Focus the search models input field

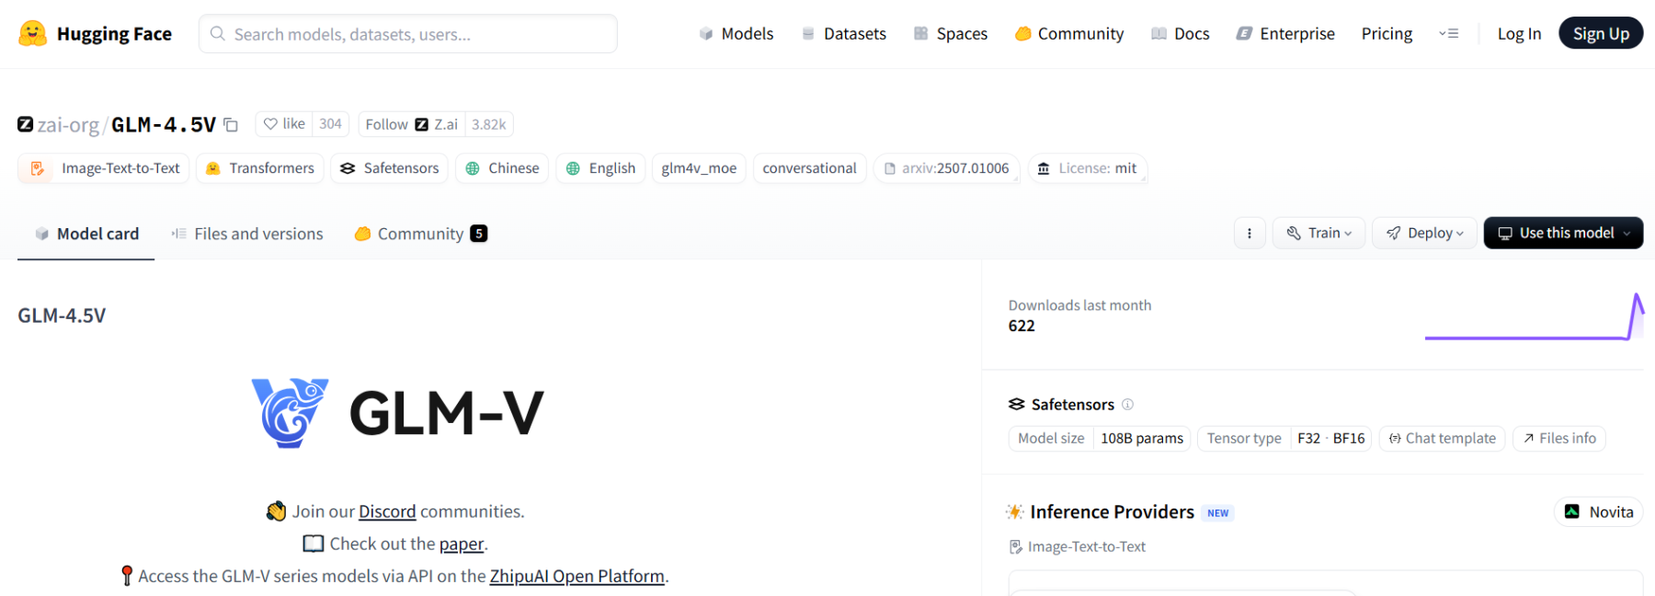tap(409, 34)
